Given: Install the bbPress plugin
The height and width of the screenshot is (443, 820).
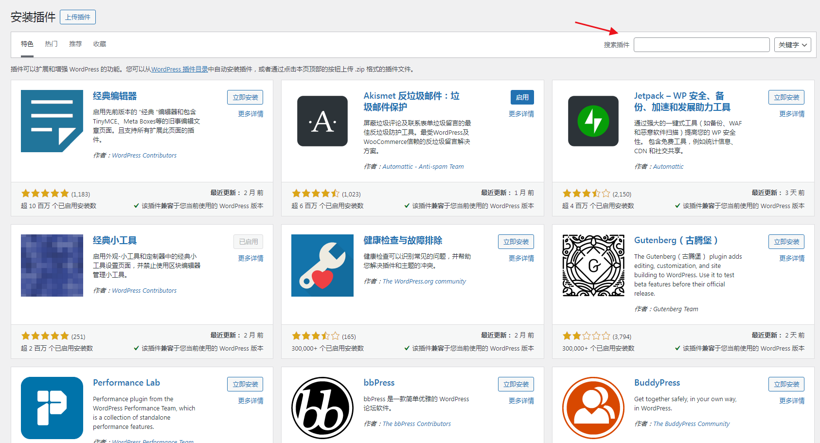Looking at the screenshot, I should (516, 384).
